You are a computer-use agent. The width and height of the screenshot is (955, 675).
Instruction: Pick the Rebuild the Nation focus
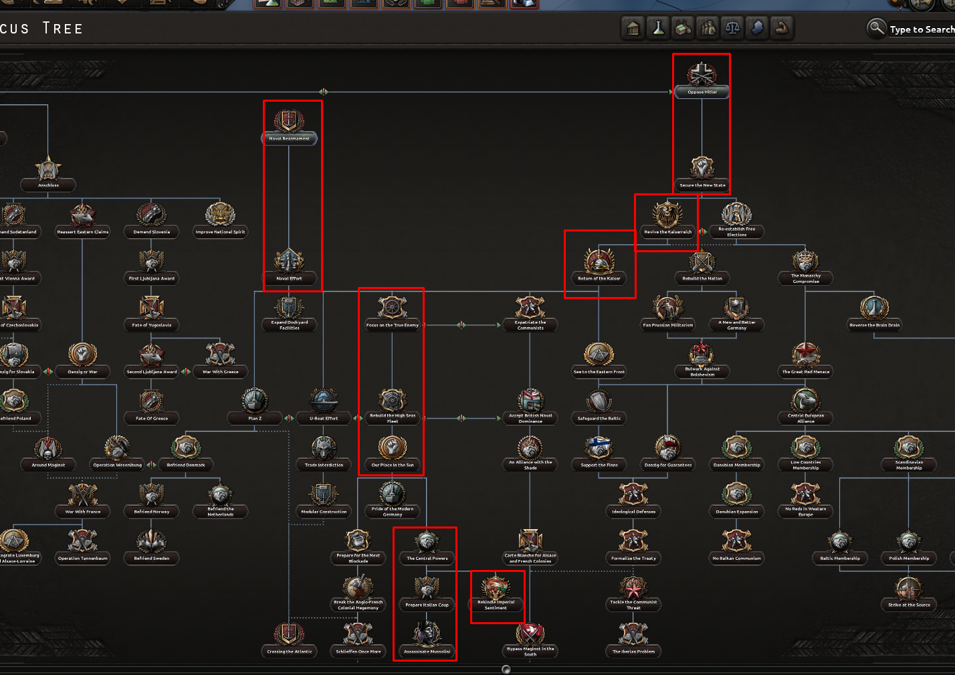point(702,266)
